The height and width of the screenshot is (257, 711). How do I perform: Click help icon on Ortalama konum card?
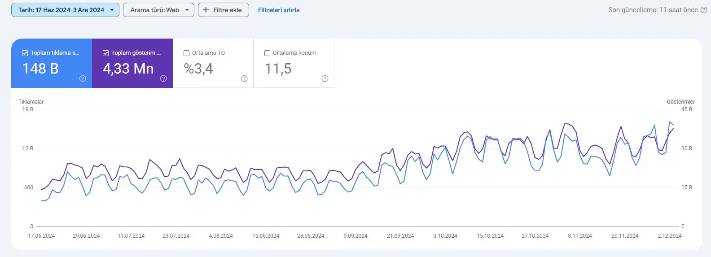[x=325, y=78]
